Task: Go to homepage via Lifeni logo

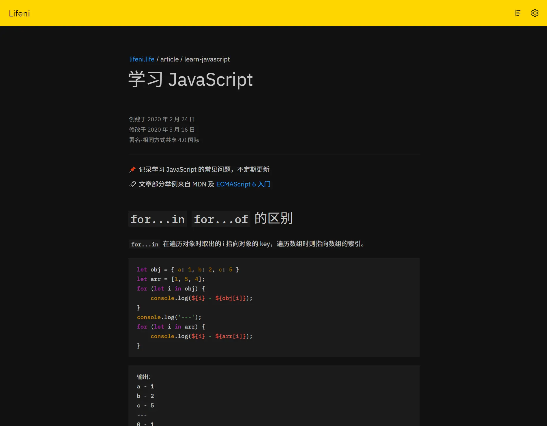Action: coord(19,14)
